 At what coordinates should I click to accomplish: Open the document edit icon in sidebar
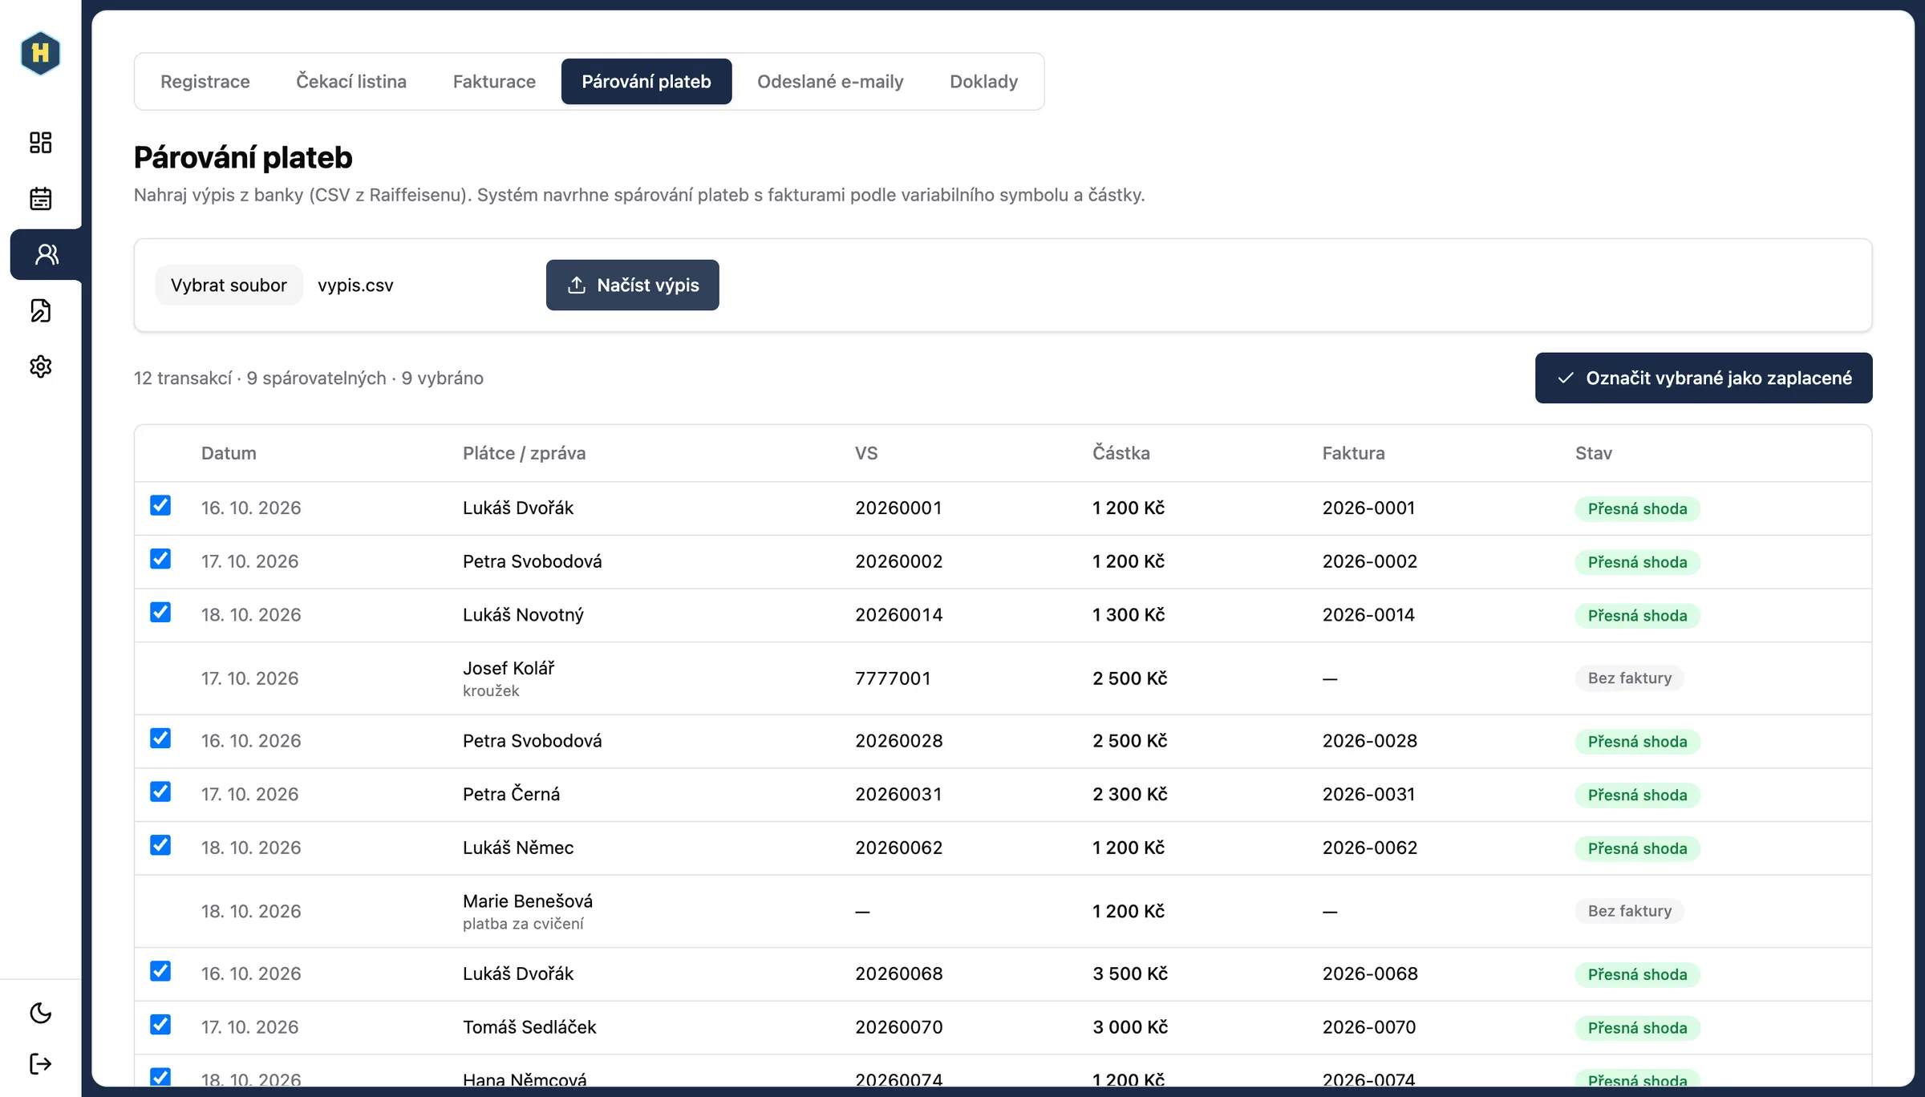point(40,310)
